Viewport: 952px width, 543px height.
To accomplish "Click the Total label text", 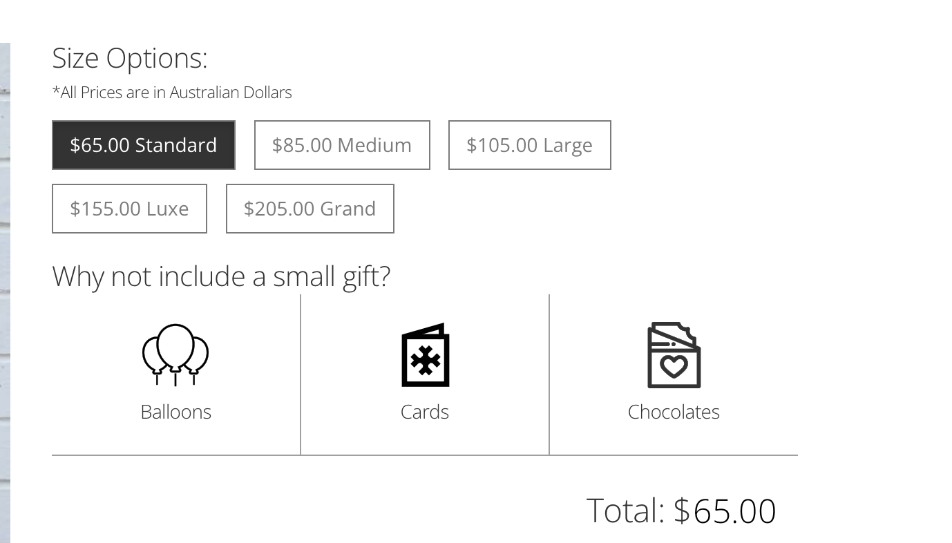I will (x=625, y=511).
